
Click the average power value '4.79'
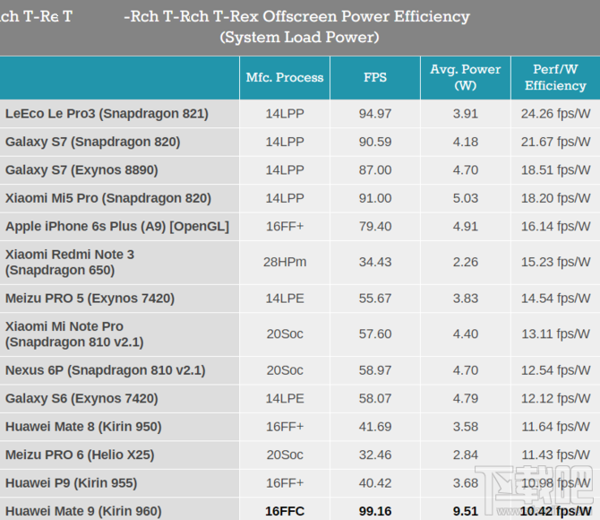(x=466, y=399)
